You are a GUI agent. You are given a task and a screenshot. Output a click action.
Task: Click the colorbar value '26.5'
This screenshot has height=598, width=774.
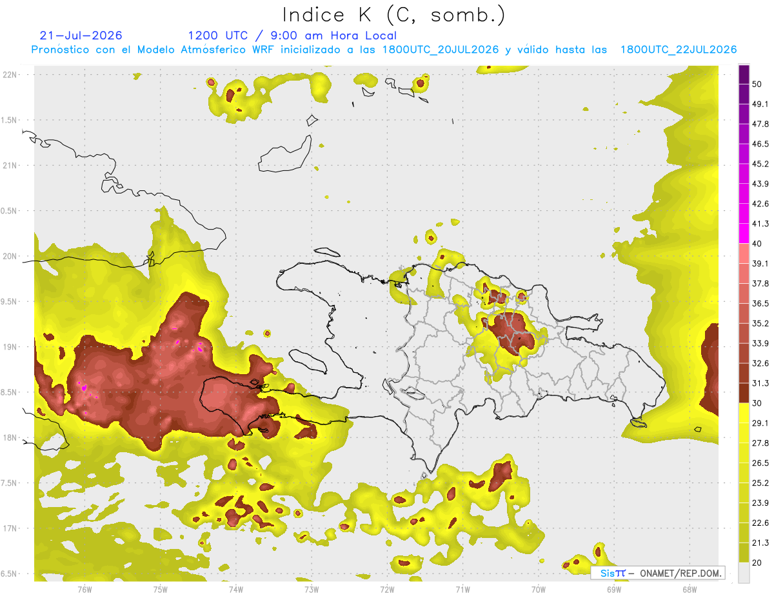pos(760,463)
